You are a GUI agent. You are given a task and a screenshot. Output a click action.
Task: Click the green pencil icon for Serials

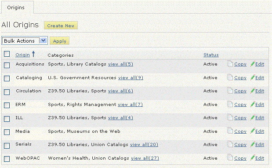(x=252, y=144)
